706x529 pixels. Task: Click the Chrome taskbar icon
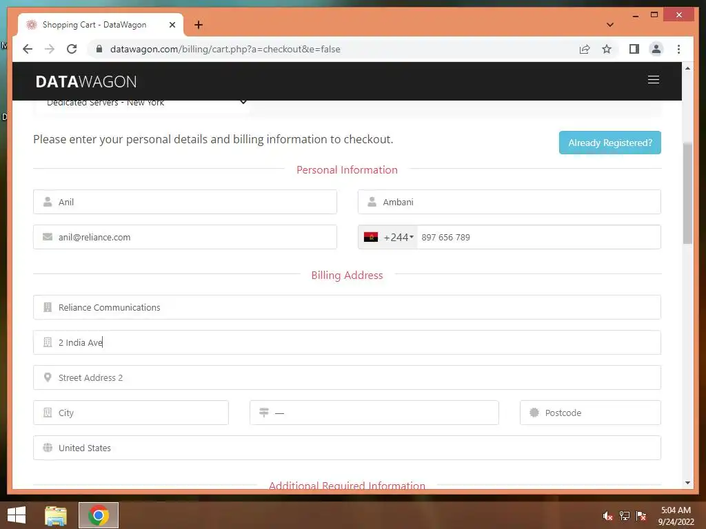[x=99, y=515]
